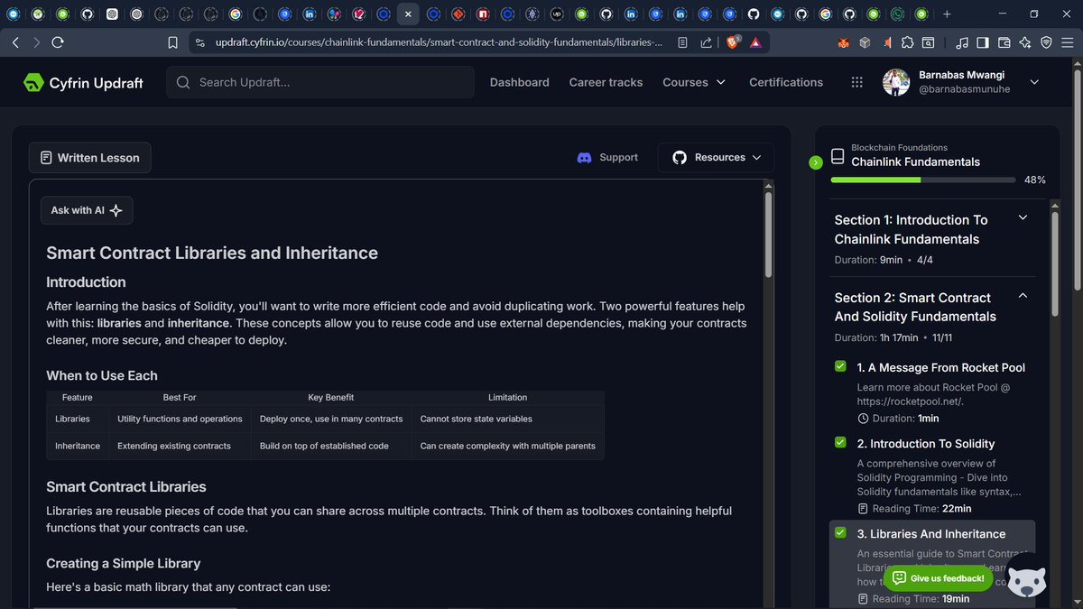
Task: Click Give us feedback button
Action: [x=939, y=578]
